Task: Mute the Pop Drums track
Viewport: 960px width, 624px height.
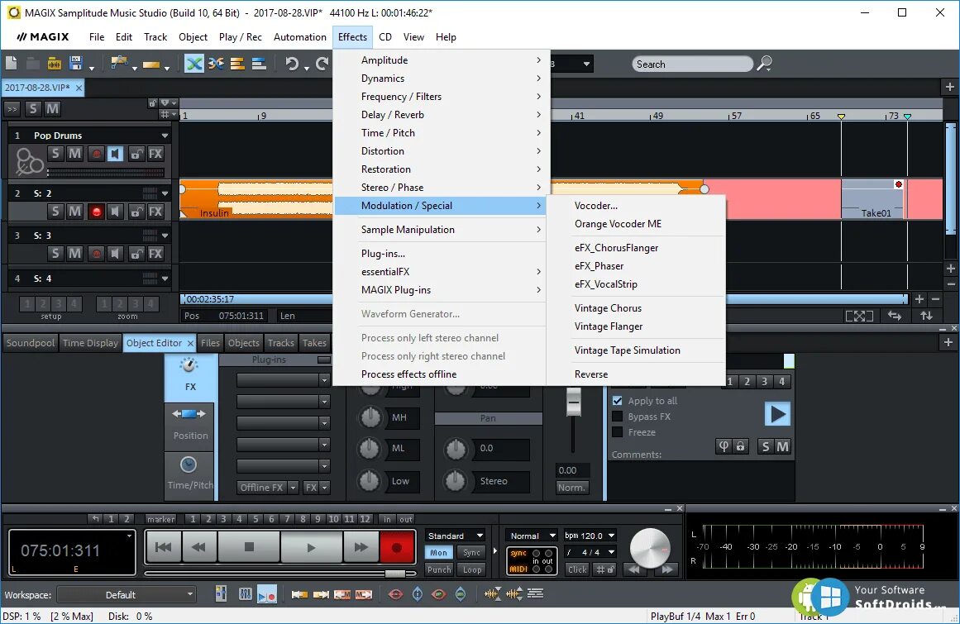Action: pyautogui.click(x=74, y=154)
